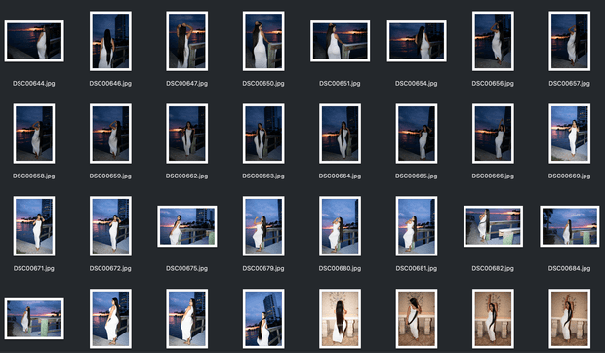
Task: Select the label DSC00684.jpg
Action: click(570, 268)
